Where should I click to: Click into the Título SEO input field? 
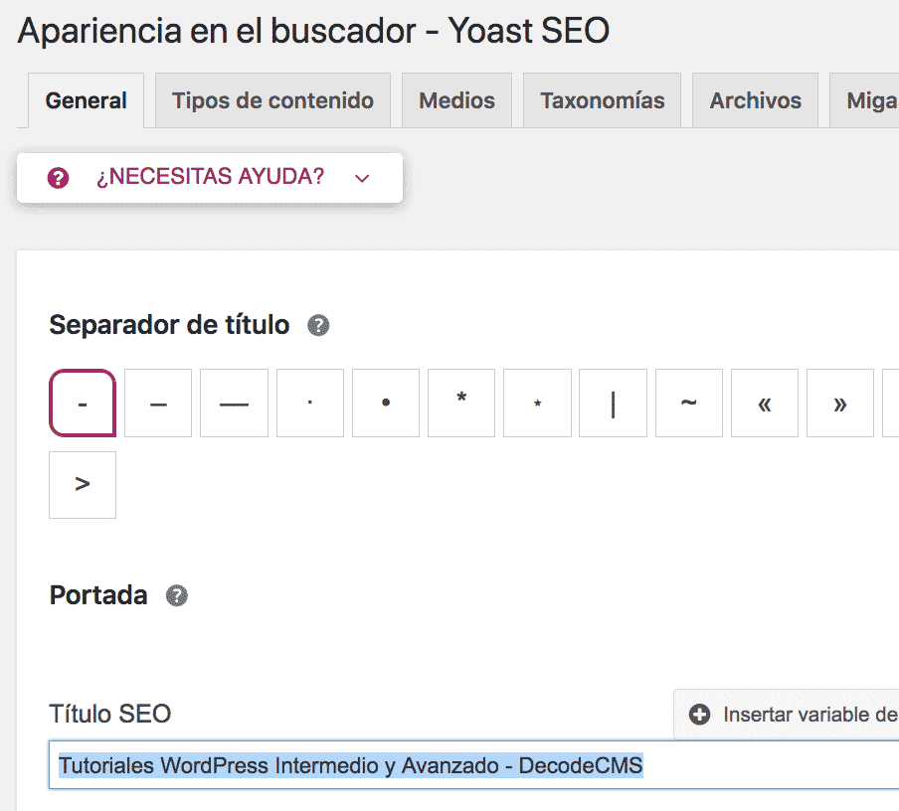pos(473,764)
